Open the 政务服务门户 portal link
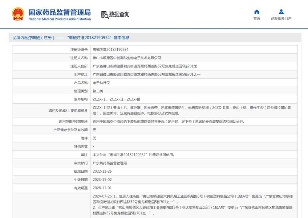The height and width of the screenshot is (218, 308). click(x=281, y=18)
